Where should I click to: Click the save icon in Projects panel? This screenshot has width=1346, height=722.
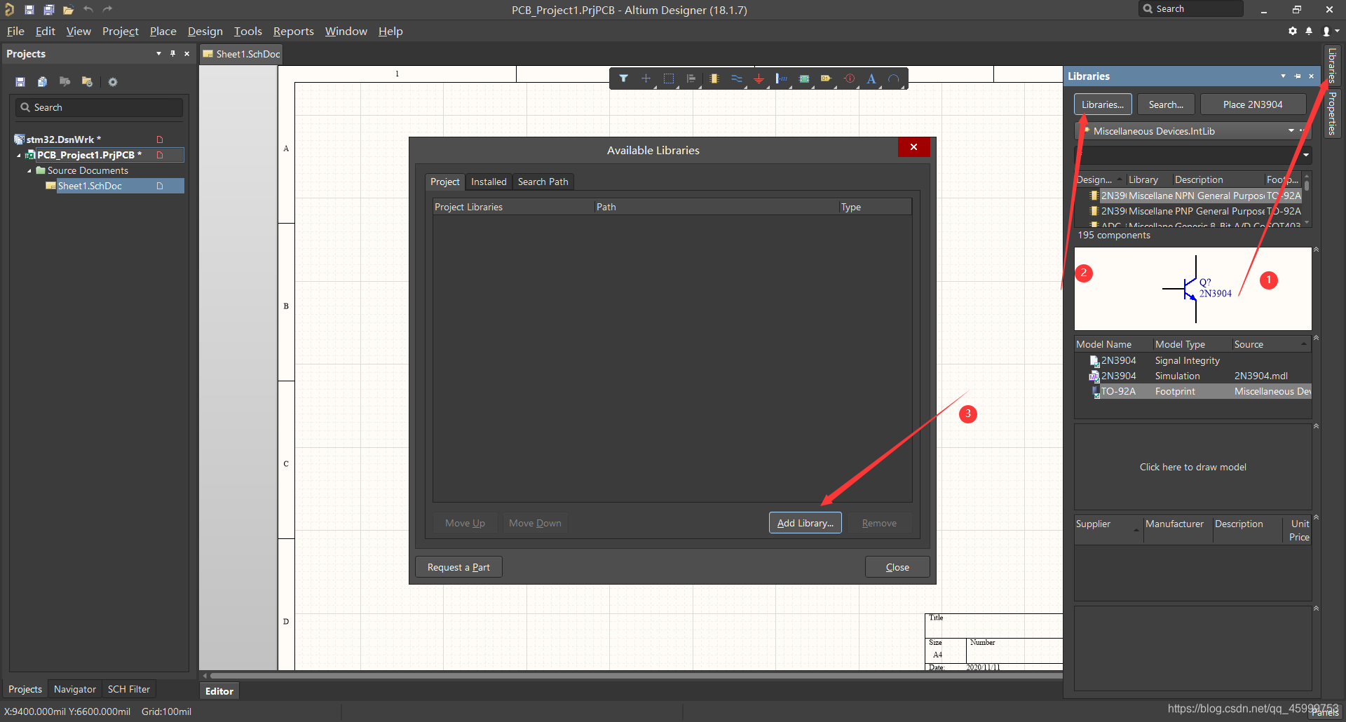click(20, 82)
